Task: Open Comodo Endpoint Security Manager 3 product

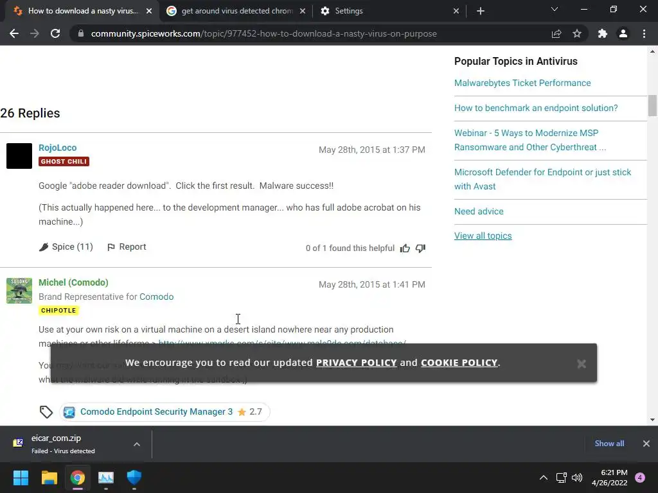Action: (156, 411)
